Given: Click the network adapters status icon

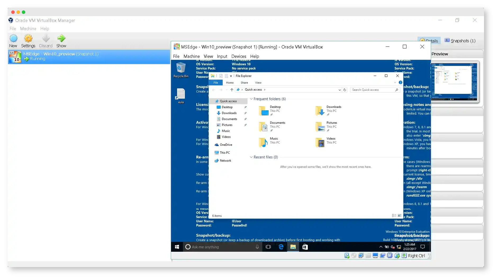Looking at the screenshot, I should click(361, 255).
